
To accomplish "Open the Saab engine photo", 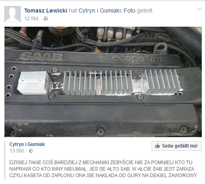I will click(x=103, y=82).
